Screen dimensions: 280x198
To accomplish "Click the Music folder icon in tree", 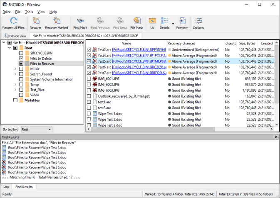I will 27,69.
